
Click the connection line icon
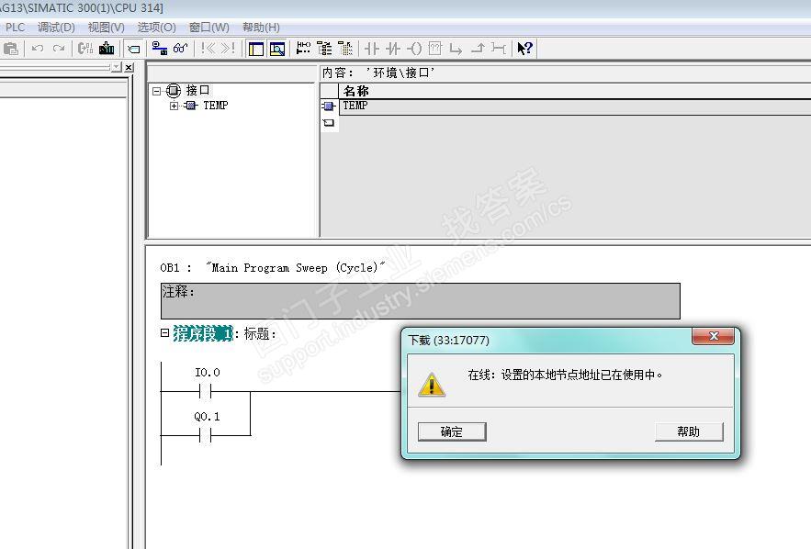pos(499,49)
